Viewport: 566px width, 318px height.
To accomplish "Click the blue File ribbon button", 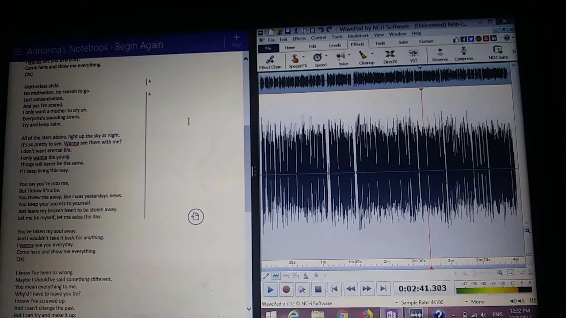I will pos(268,48).
